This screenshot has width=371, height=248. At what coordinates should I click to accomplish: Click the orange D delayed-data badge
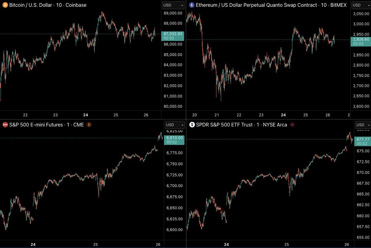tap(89, 125)
